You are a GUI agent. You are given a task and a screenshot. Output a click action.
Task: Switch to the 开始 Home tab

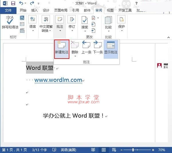click(23, 10)
